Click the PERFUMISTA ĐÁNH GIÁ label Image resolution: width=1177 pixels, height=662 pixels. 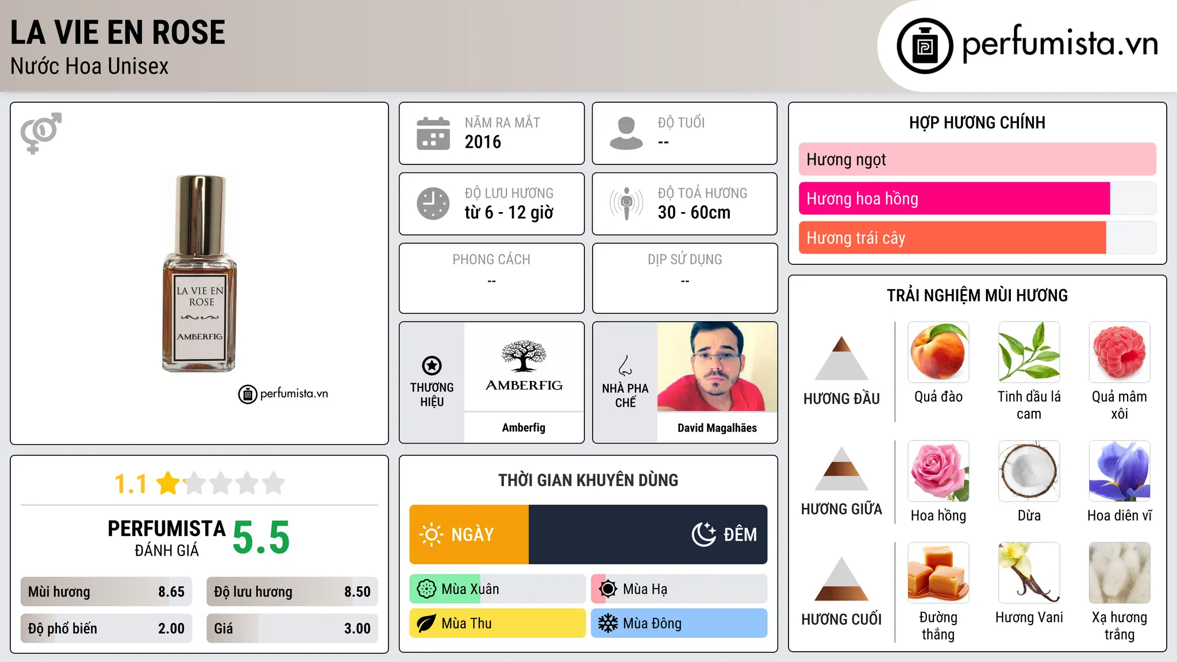coord(167,538)
